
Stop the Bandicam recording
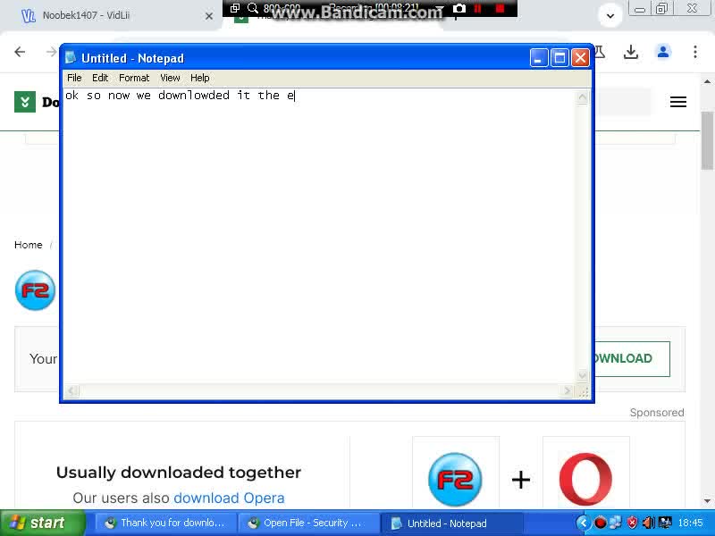pyautogui.click(x=500, y=9)
